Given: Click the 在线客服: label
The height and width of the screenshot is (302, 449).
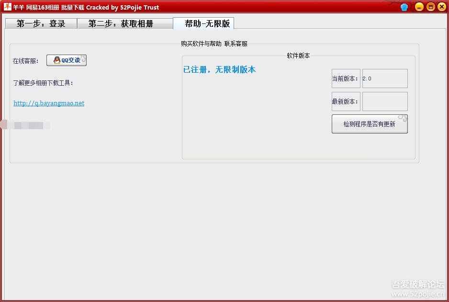Looking at the screenshot, I should 25,61.
